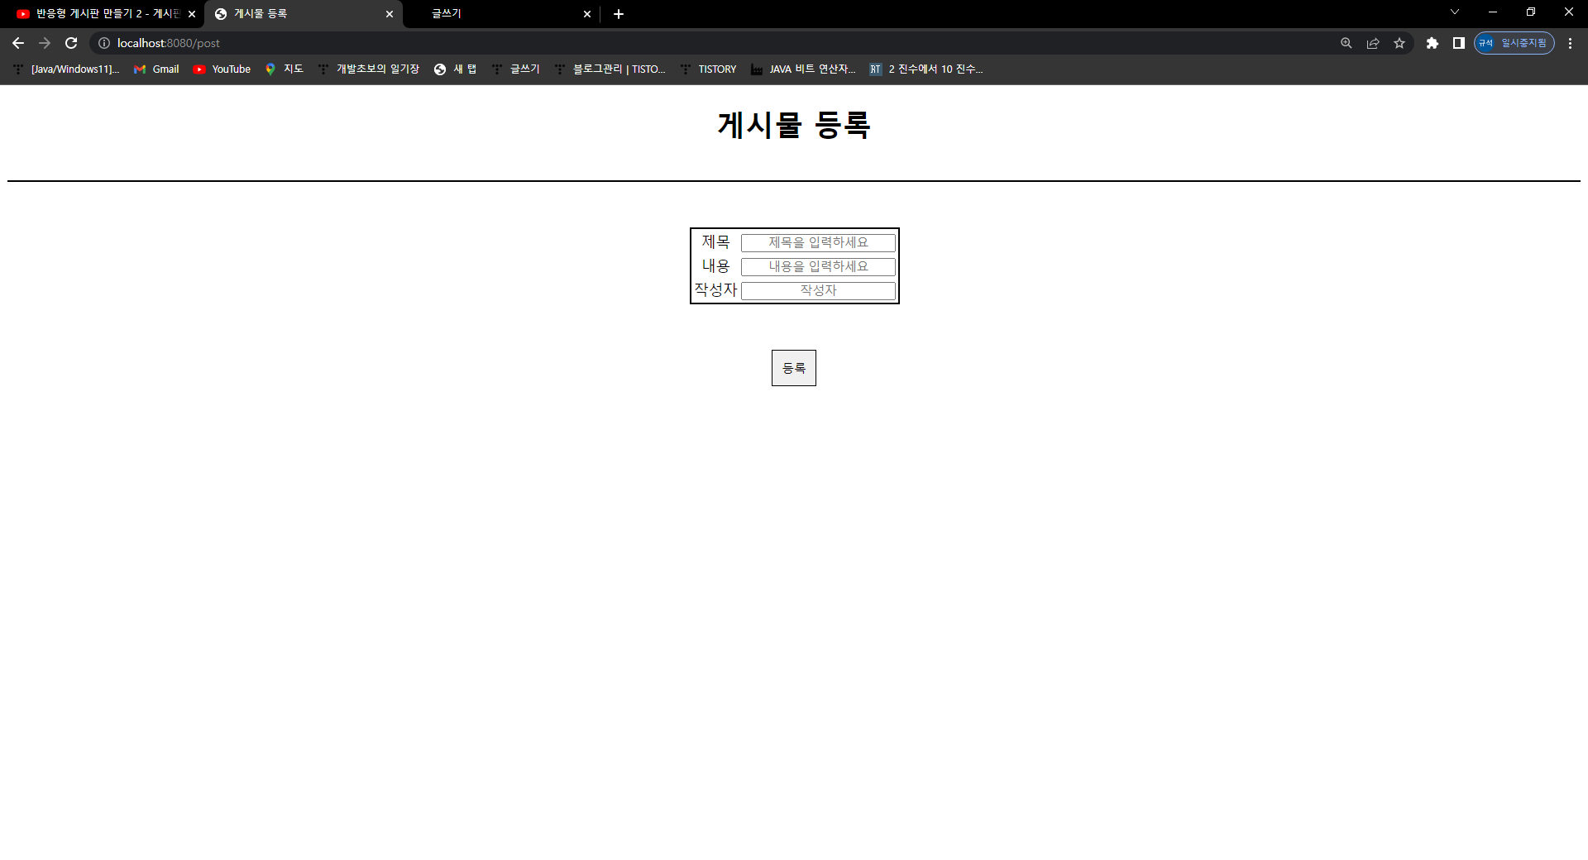This screenshot has height=860, width=1588.
Task: Close the 글쓰기 tab
Action: (587, 14)
